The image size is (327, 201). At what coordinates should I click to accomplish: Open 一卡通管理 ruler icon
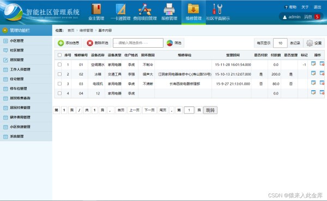pos(121,10)
